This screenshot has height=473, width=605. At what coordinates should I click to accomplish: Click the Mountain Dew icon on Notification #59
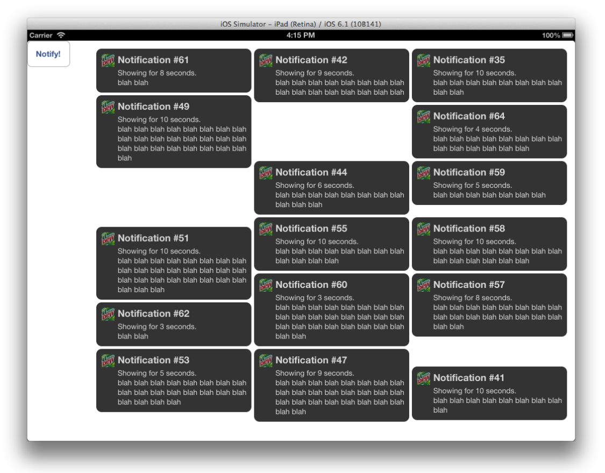[x=424, y=173]
